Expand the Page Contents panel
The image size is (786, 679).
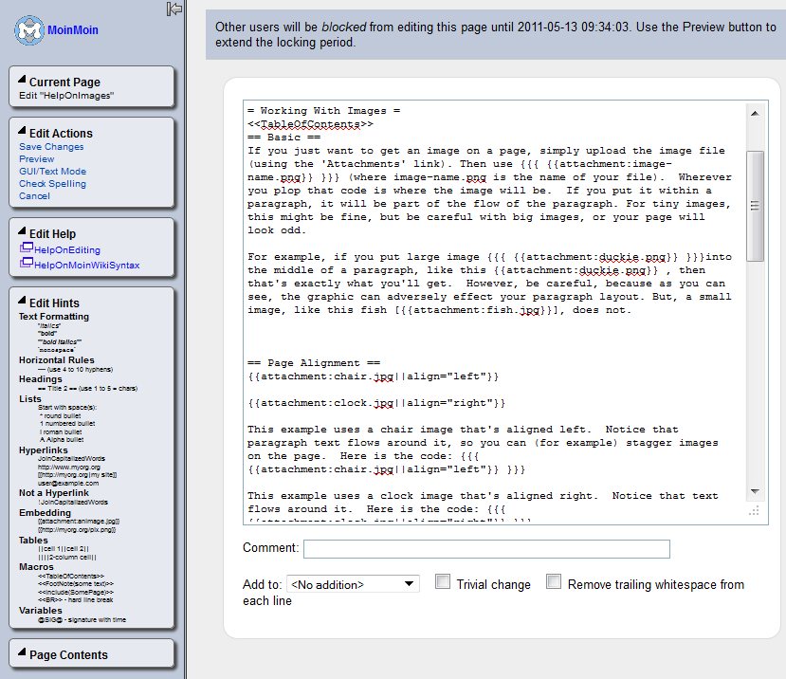point(68,655)
